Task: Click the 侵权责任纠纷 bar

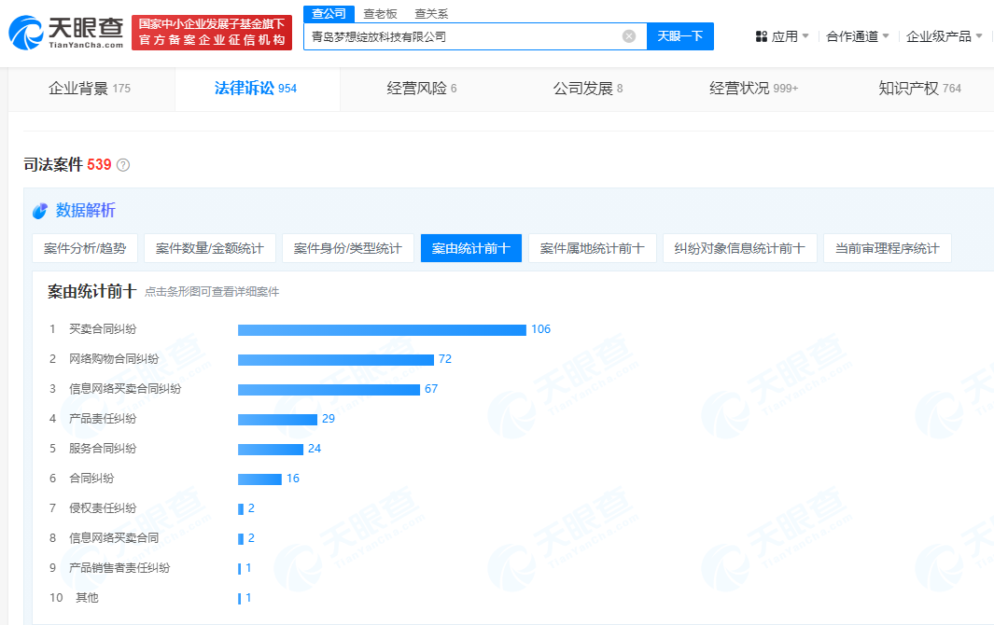Action: tap(241, 508)
